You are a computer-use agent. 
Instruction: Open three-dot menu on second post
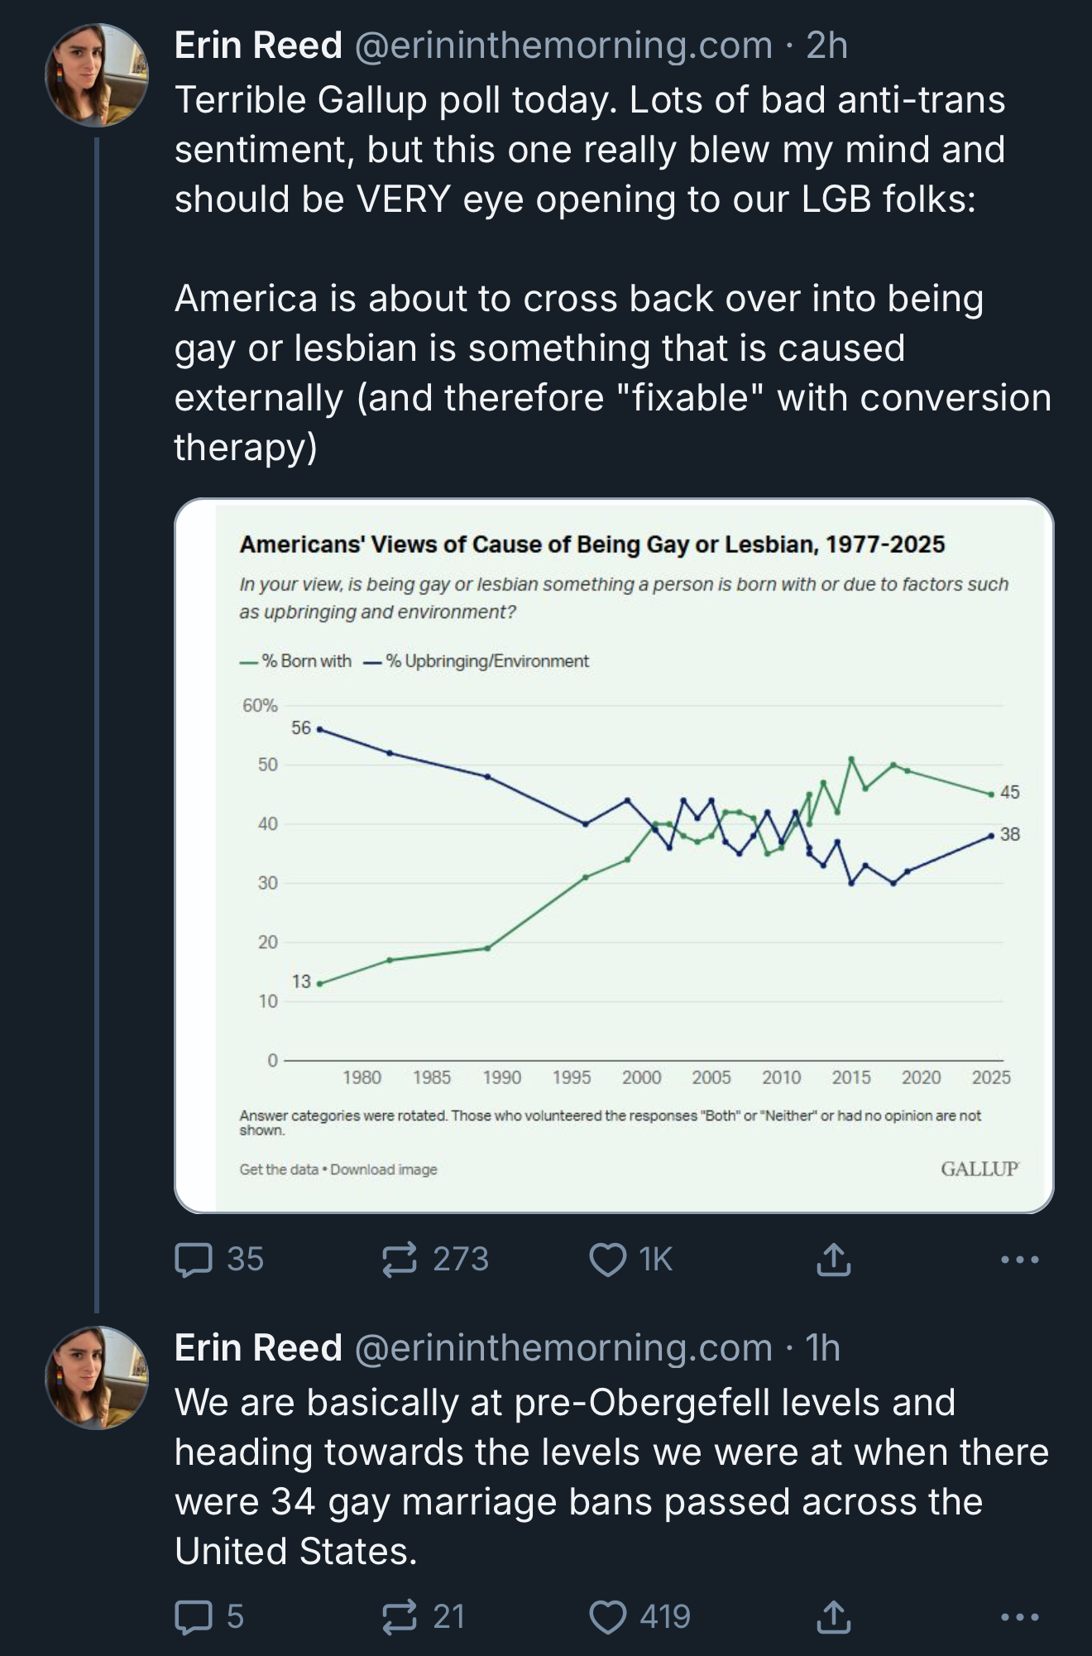(1019, 1617)
